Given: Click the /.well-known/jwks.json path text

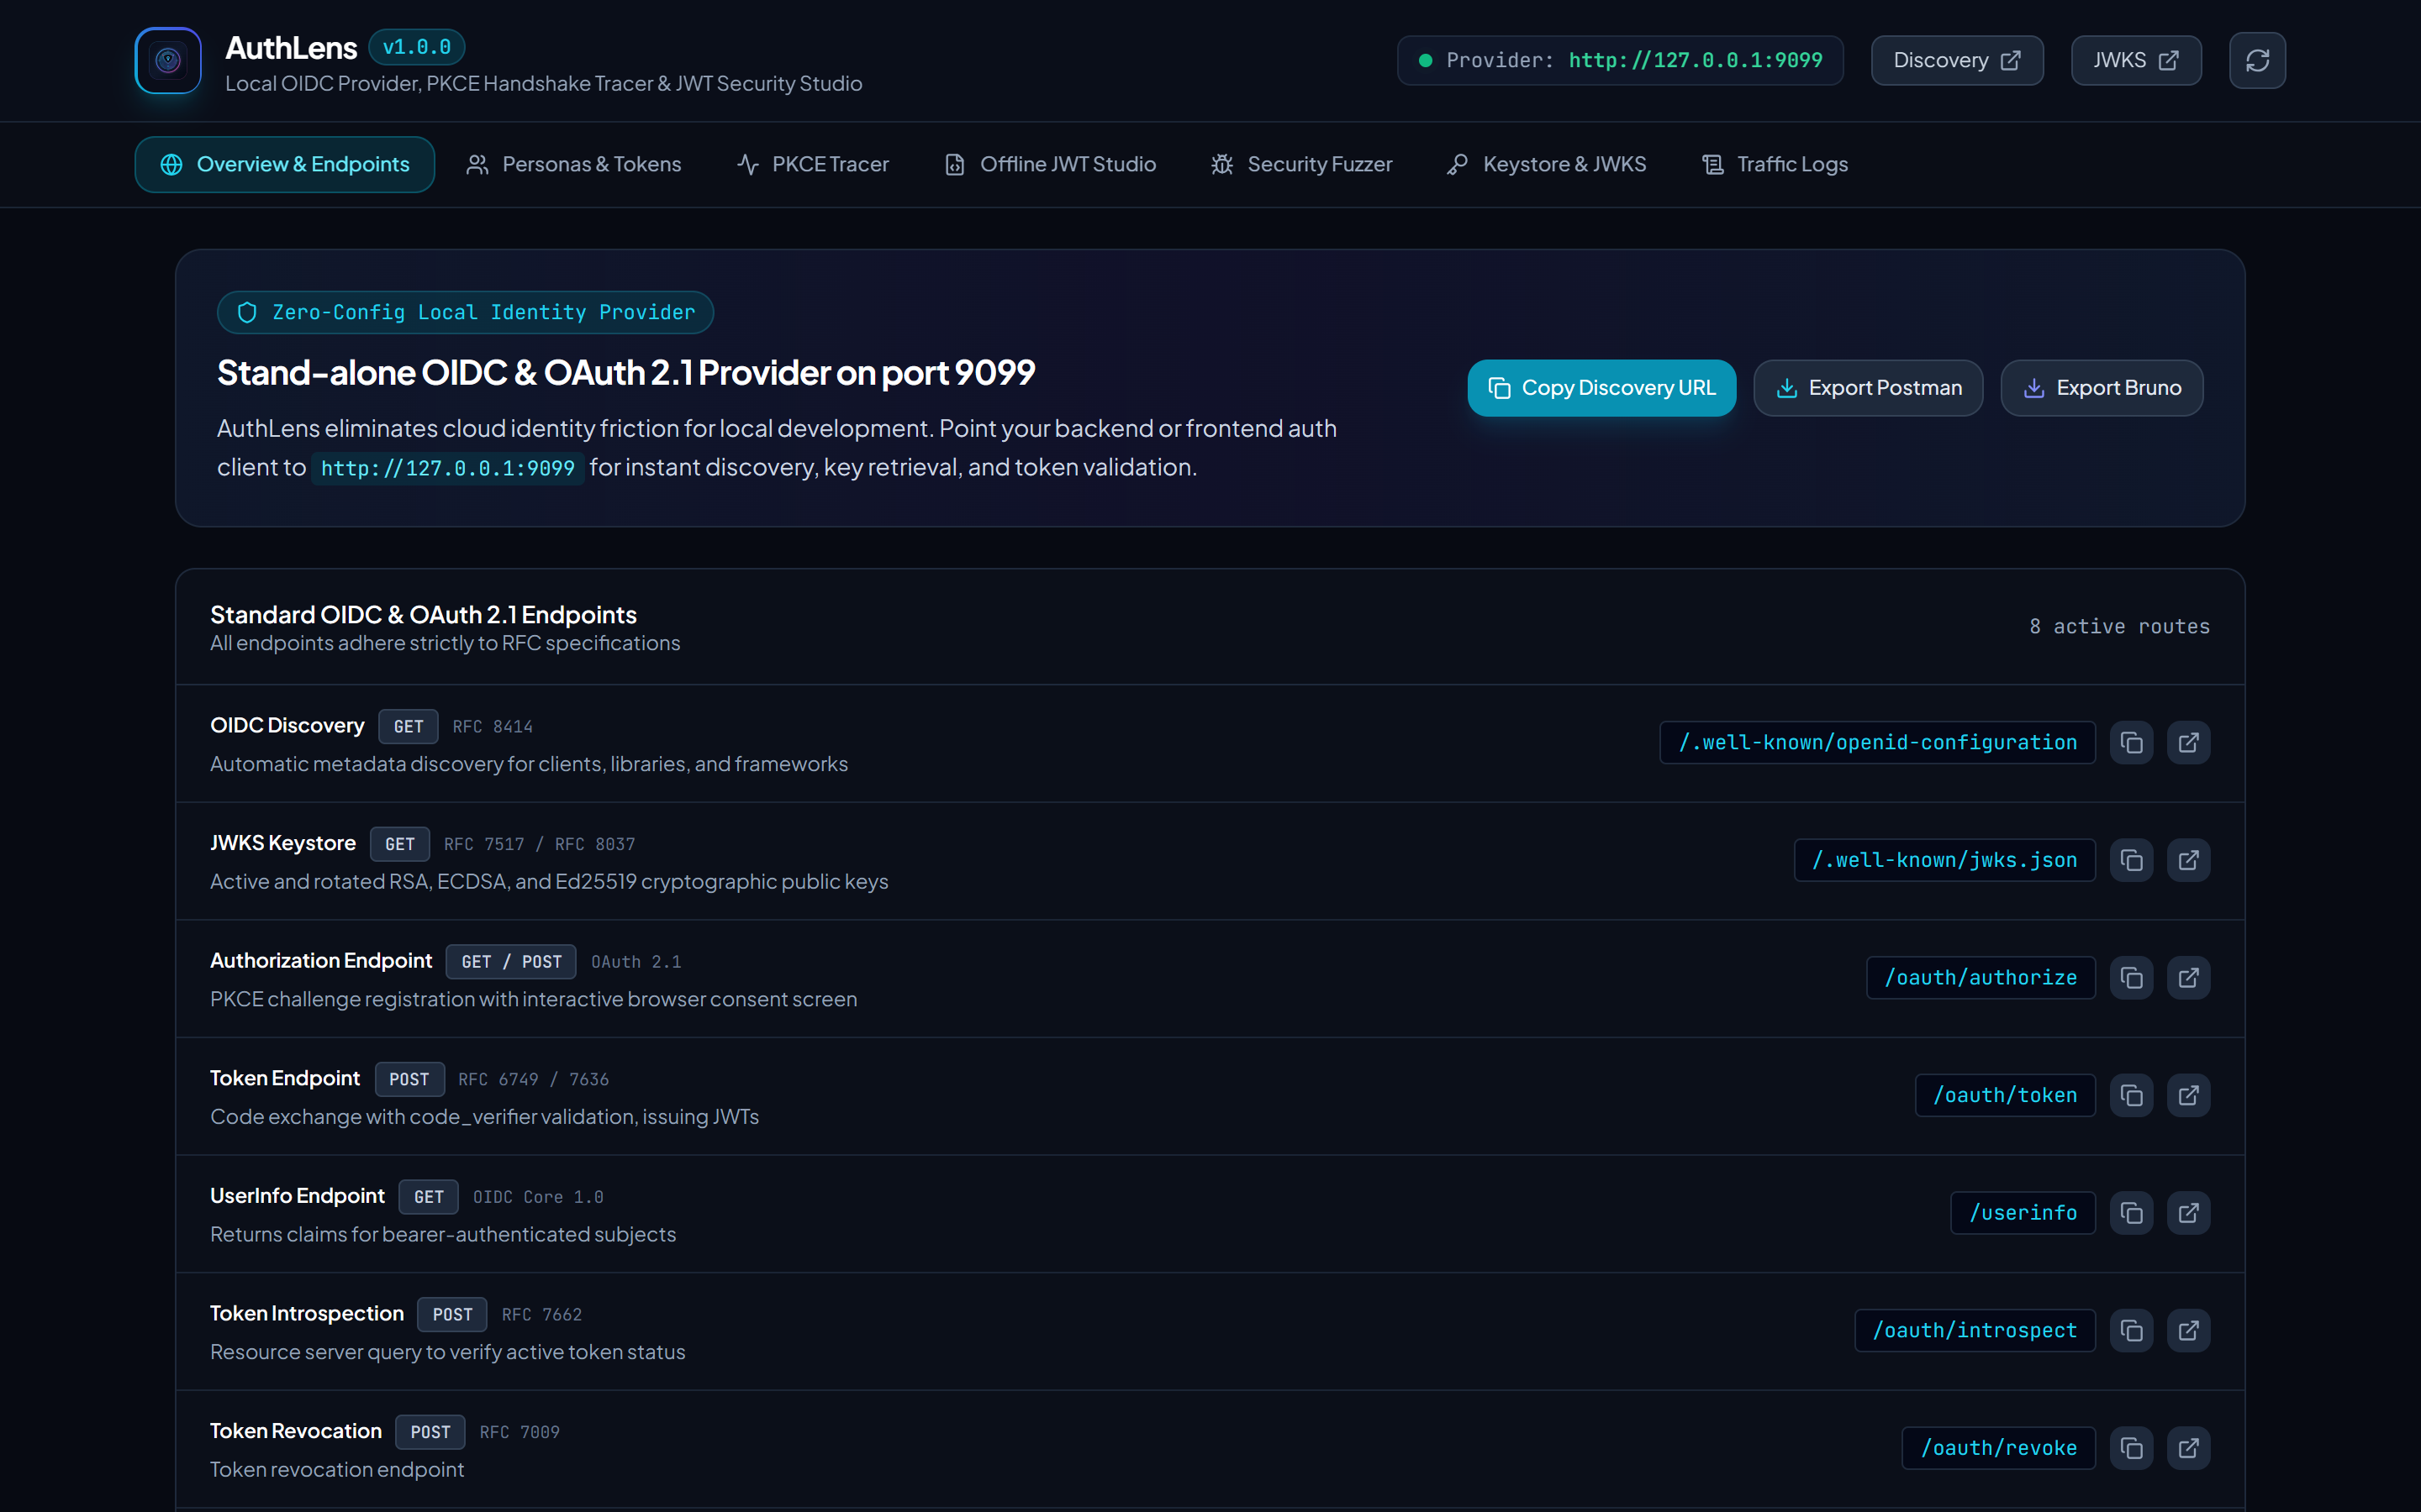Looking at the screenshot, I should (1944, 860).
